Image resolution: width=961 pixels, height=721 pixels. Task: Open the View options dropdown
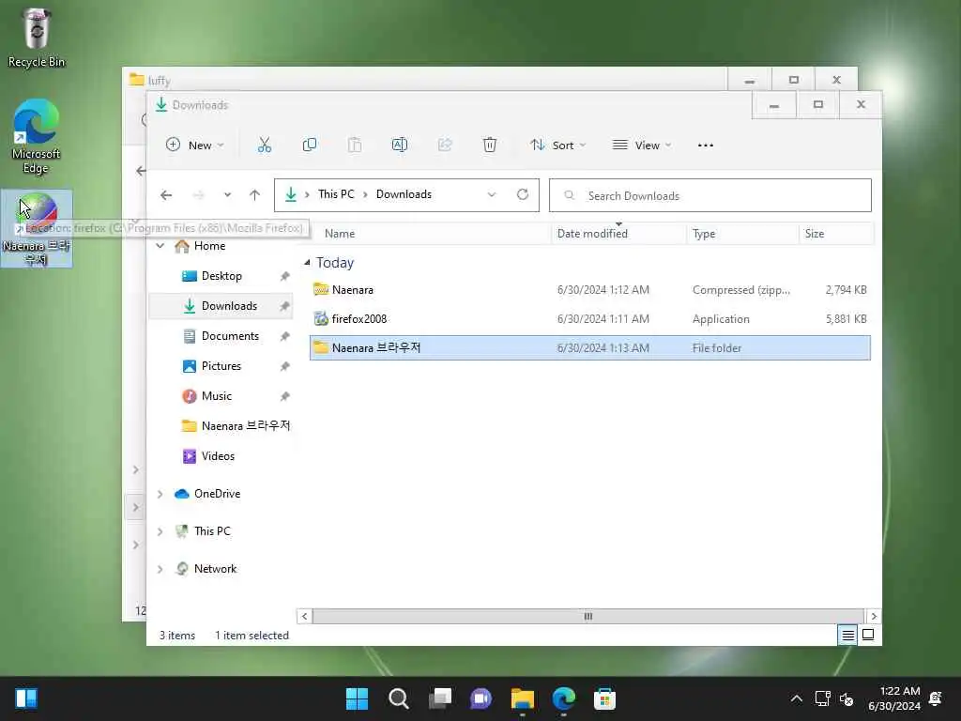click(642, 146)
